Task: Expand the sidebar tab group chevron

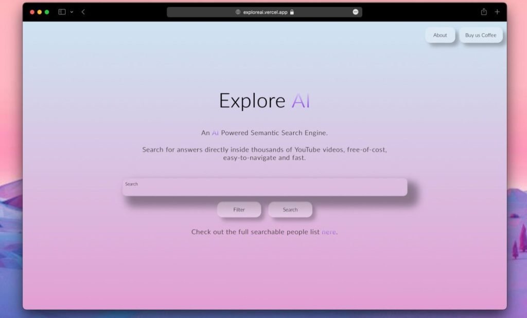Action: click(x=72, y=12)
